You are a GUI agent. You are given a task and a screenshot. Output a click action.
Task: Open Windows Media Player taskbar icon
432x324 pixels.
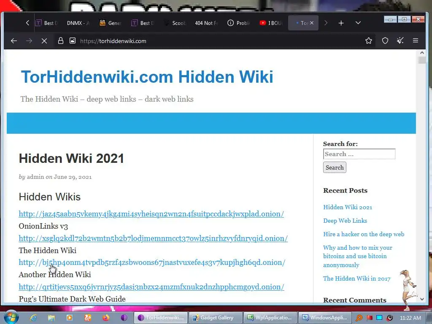pos(70,318)
